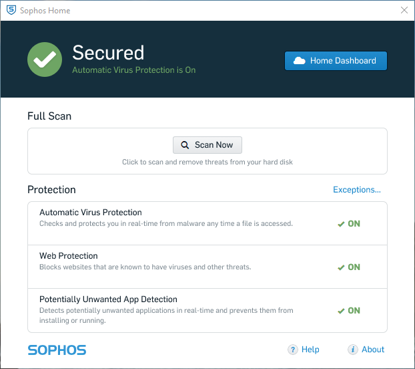The height and width of the screenshot is (369, 415).
Task: Open the Exceptions link
Action: pos(357,190)
